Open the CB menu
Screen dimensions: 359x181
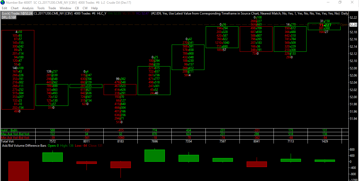[77, 8]
